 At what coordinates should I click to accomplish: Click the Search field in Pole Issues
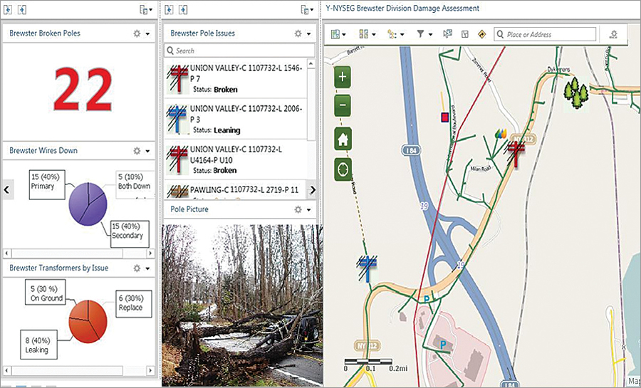[239, 51]
